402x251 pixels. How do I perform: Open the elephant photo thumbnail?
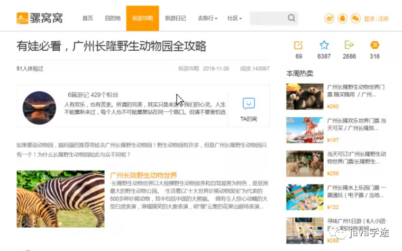[305, 164]
